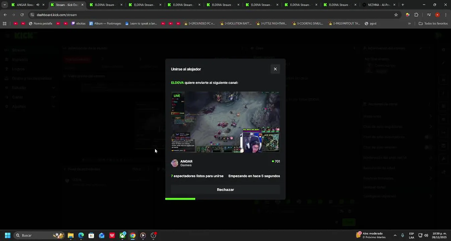Image resolution: width=451 pixels, height=241 pixels.
Task: Switch to the ANGAR Stream tab
Action: pos(25,5)
